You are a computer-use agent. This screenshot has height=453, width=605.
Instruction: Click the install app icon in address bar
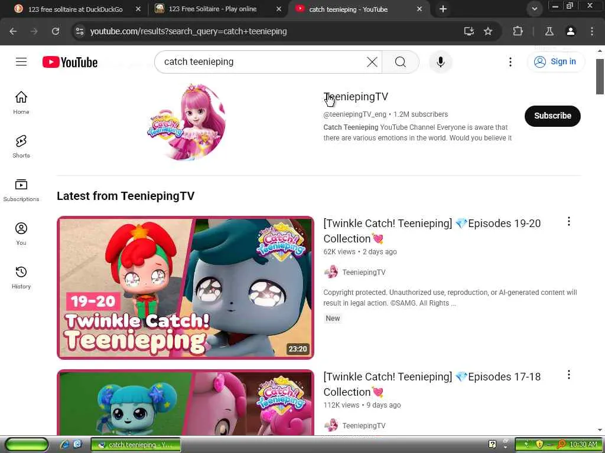tap(469, 31)
